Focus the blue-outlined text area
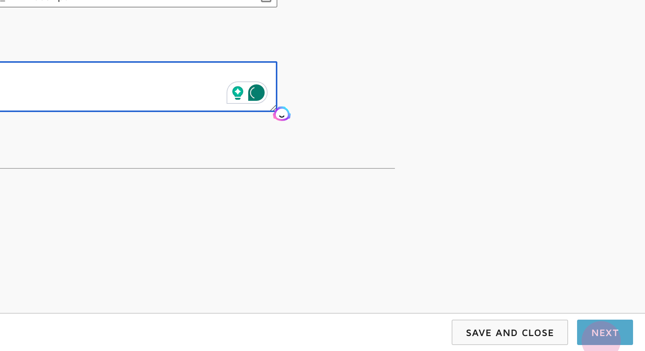This screenshot has width=645, height=351. pos(112,87)
